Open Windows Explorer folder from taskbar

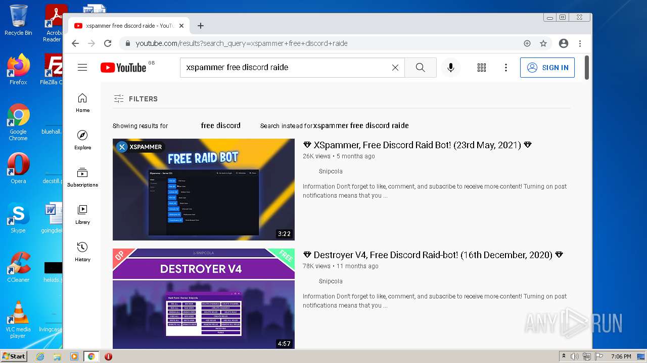[57, 356]
